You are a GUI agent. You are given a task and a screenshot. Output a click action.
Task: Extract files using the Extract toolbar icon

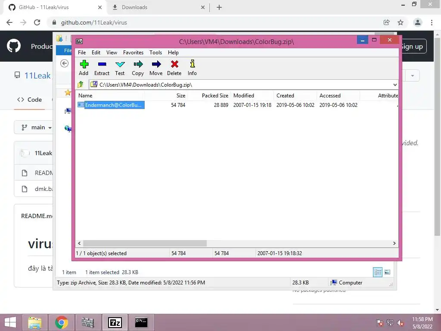102,68
